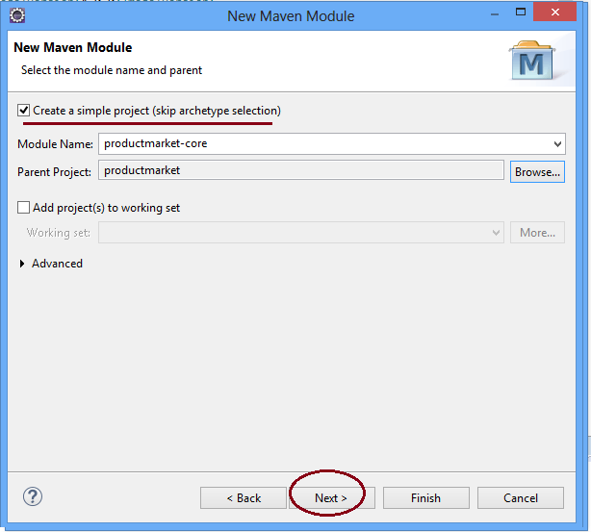Maximize the New Maven Module window

coord(521,13)
